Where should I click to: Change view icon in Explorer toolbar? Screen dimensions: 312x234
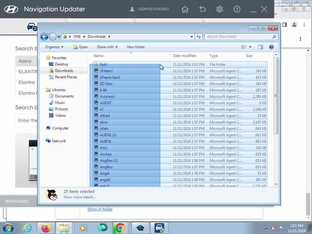pyautogui.click(x=243, y=47)
